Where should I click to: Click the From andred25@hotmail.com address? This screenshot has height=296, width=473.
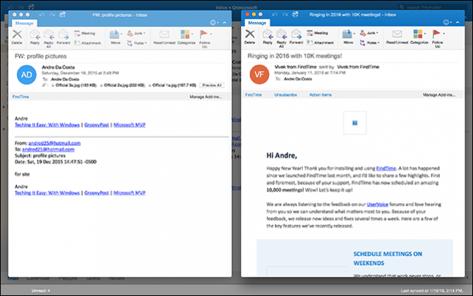click(54, 143)
